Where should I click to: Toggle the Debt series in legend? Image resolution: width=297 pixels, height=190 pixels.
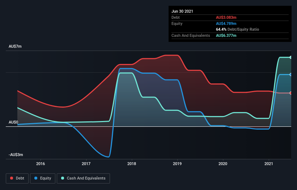tap(17, 178)
